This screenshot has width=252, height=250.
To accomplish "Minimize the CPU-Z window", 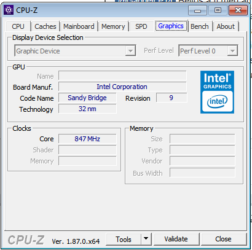I will point(197,10).
